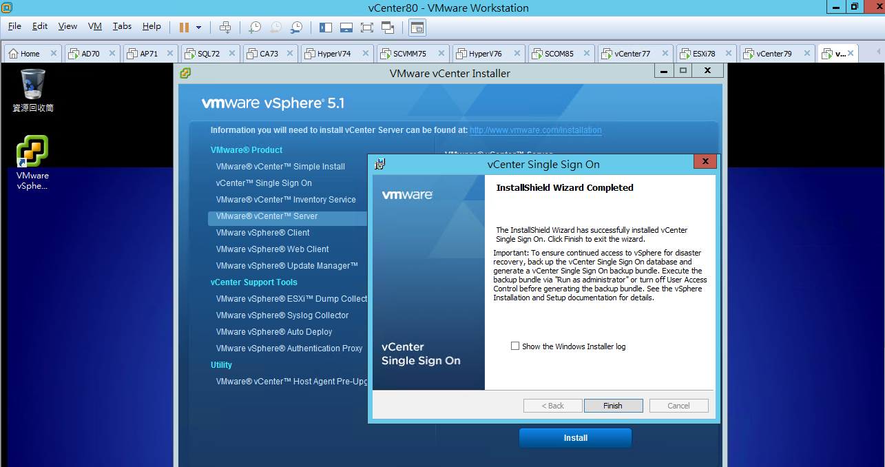Check Show the Windows Installer log
Image resolution: width=885 pixels, height=467 pixels.
(515, 346)
